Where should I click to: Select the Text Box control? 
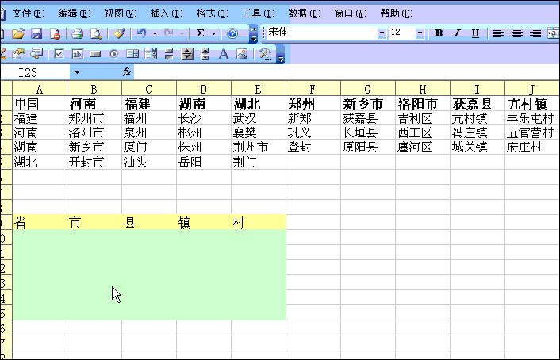pos(78,54)
